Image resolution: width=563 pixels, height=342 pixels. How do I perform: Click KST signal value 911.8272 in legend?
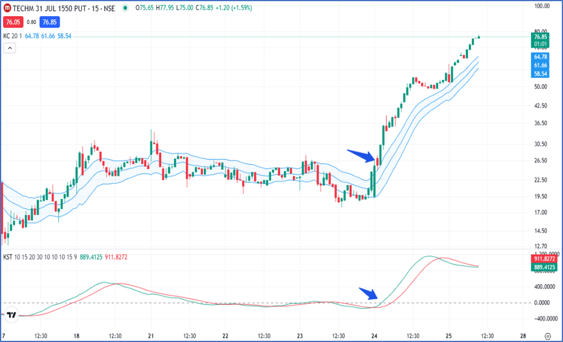point(116,257)
